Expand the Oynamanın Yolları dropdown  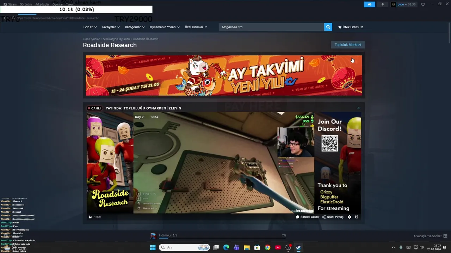(165, 27)
